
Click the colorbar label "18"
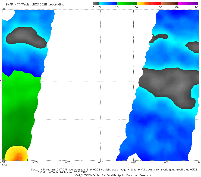[x=117, y=7]
